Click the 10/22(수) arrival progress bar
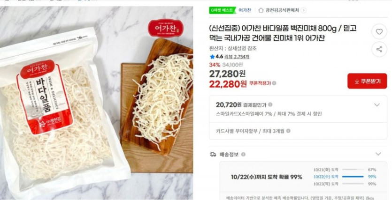392x200 pixels. pos(353,177)
